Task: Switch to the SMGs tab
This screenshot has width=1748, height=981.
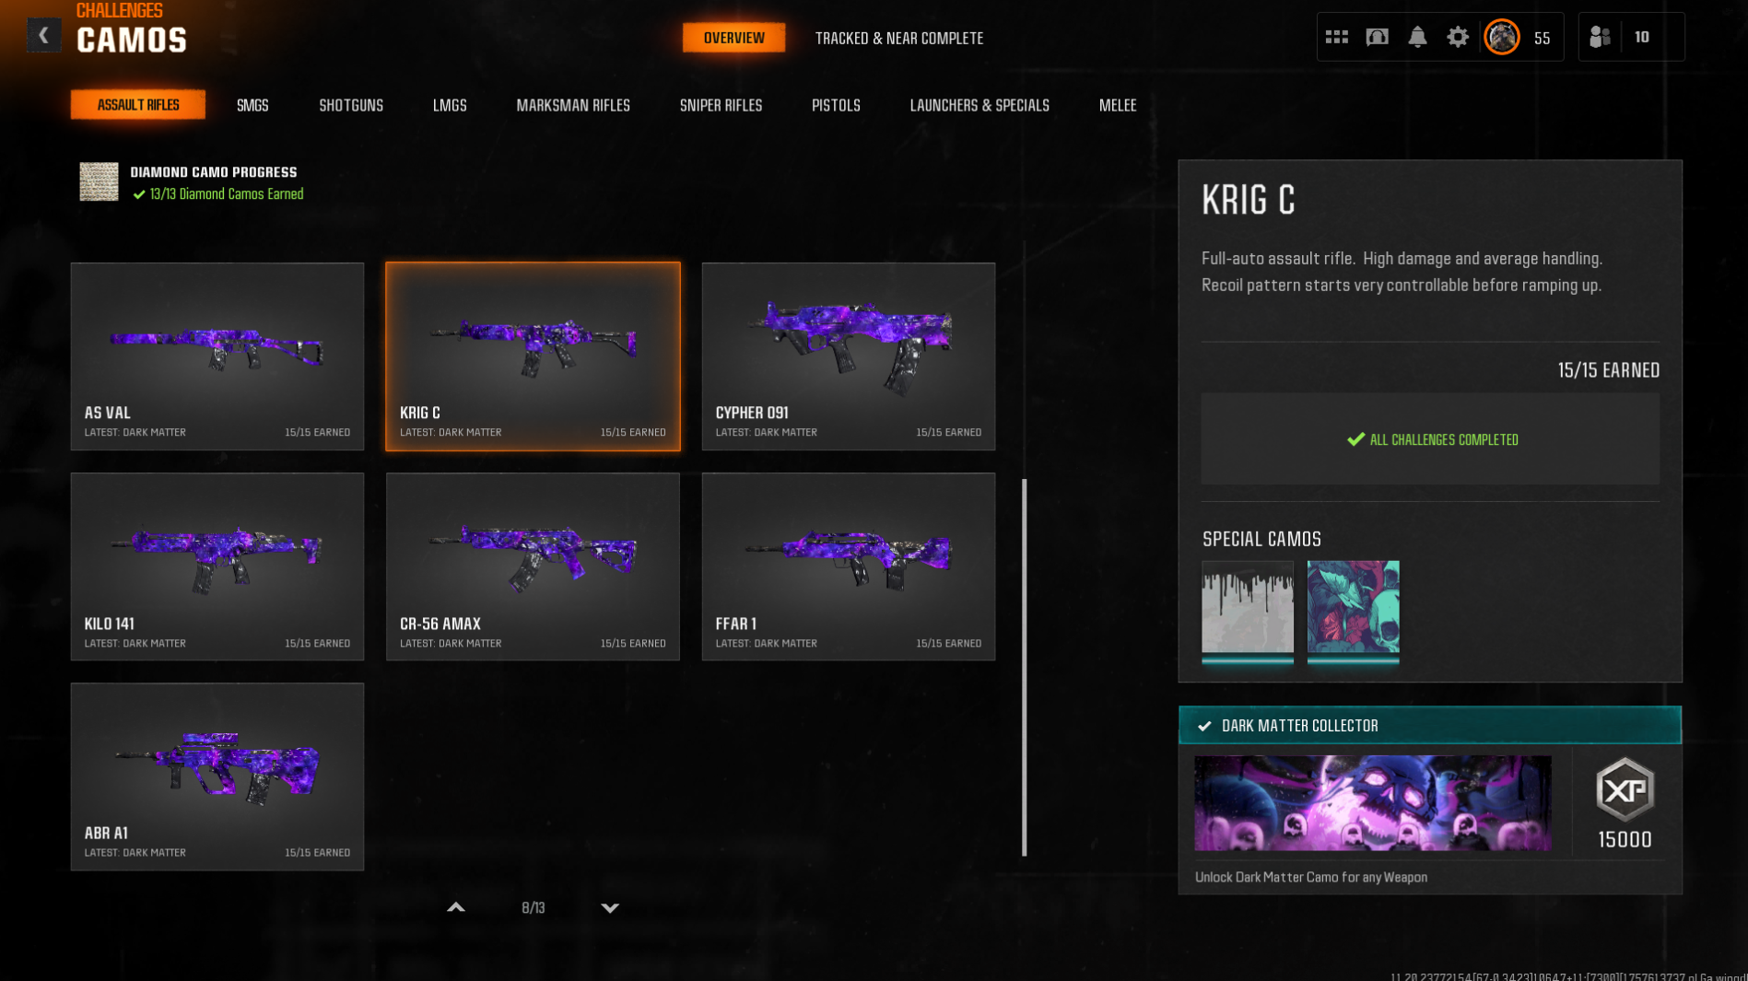Action: pyautogui.click(x=252, y=105)
